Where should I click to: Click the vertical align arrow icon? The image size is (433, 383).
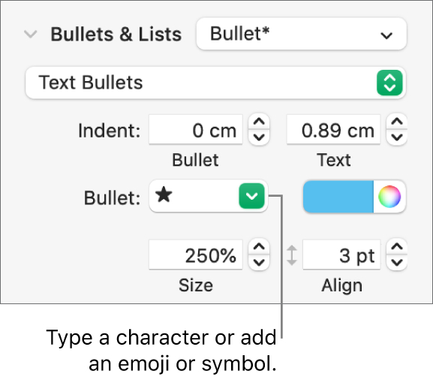292,255
